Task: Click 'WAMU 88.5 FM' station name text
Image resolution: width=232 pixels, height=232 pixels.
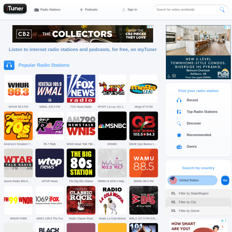Action: [144, 181]
